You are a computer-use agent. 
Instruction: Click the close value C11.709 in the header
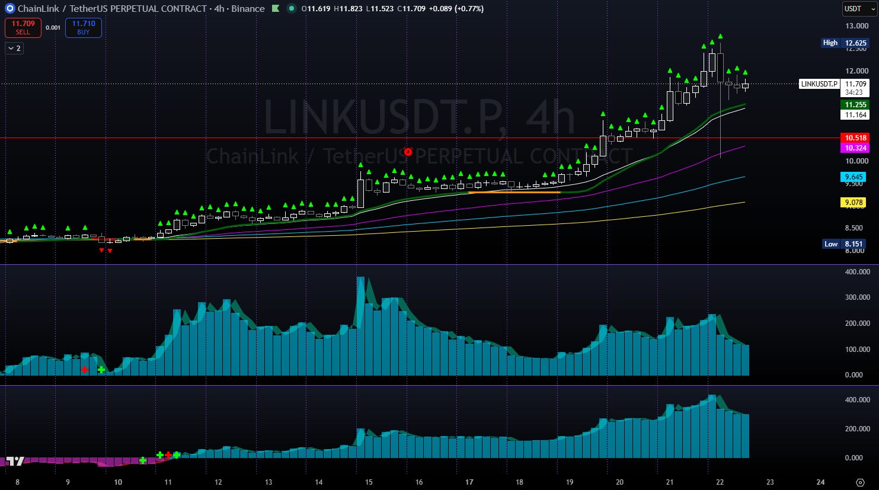pos(411,9)
